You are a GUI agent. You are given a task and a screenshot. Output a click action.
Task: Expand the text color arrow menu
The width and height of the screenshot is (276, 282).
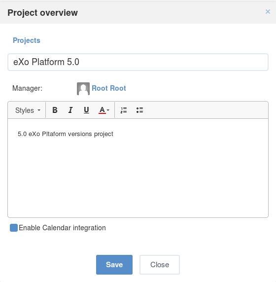pos(108,110)
